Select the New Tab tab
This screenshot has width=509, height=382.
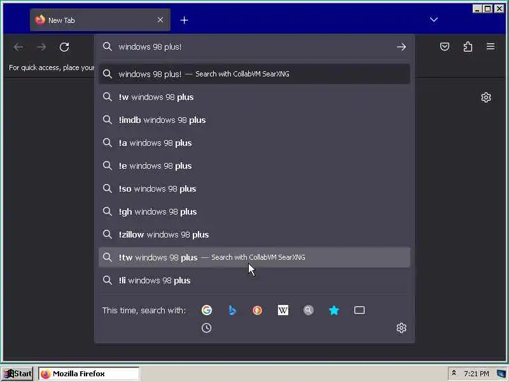coord(100,20)
